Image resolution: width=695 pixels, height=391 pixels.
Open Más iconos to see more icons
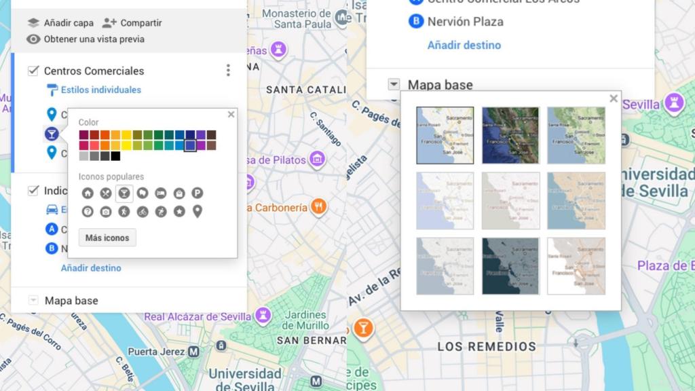tap(107, 238)
